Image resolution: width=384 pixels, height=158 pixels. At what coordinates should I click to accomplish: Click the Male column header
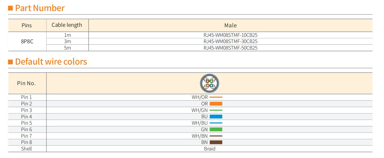[x=230, y=25]
